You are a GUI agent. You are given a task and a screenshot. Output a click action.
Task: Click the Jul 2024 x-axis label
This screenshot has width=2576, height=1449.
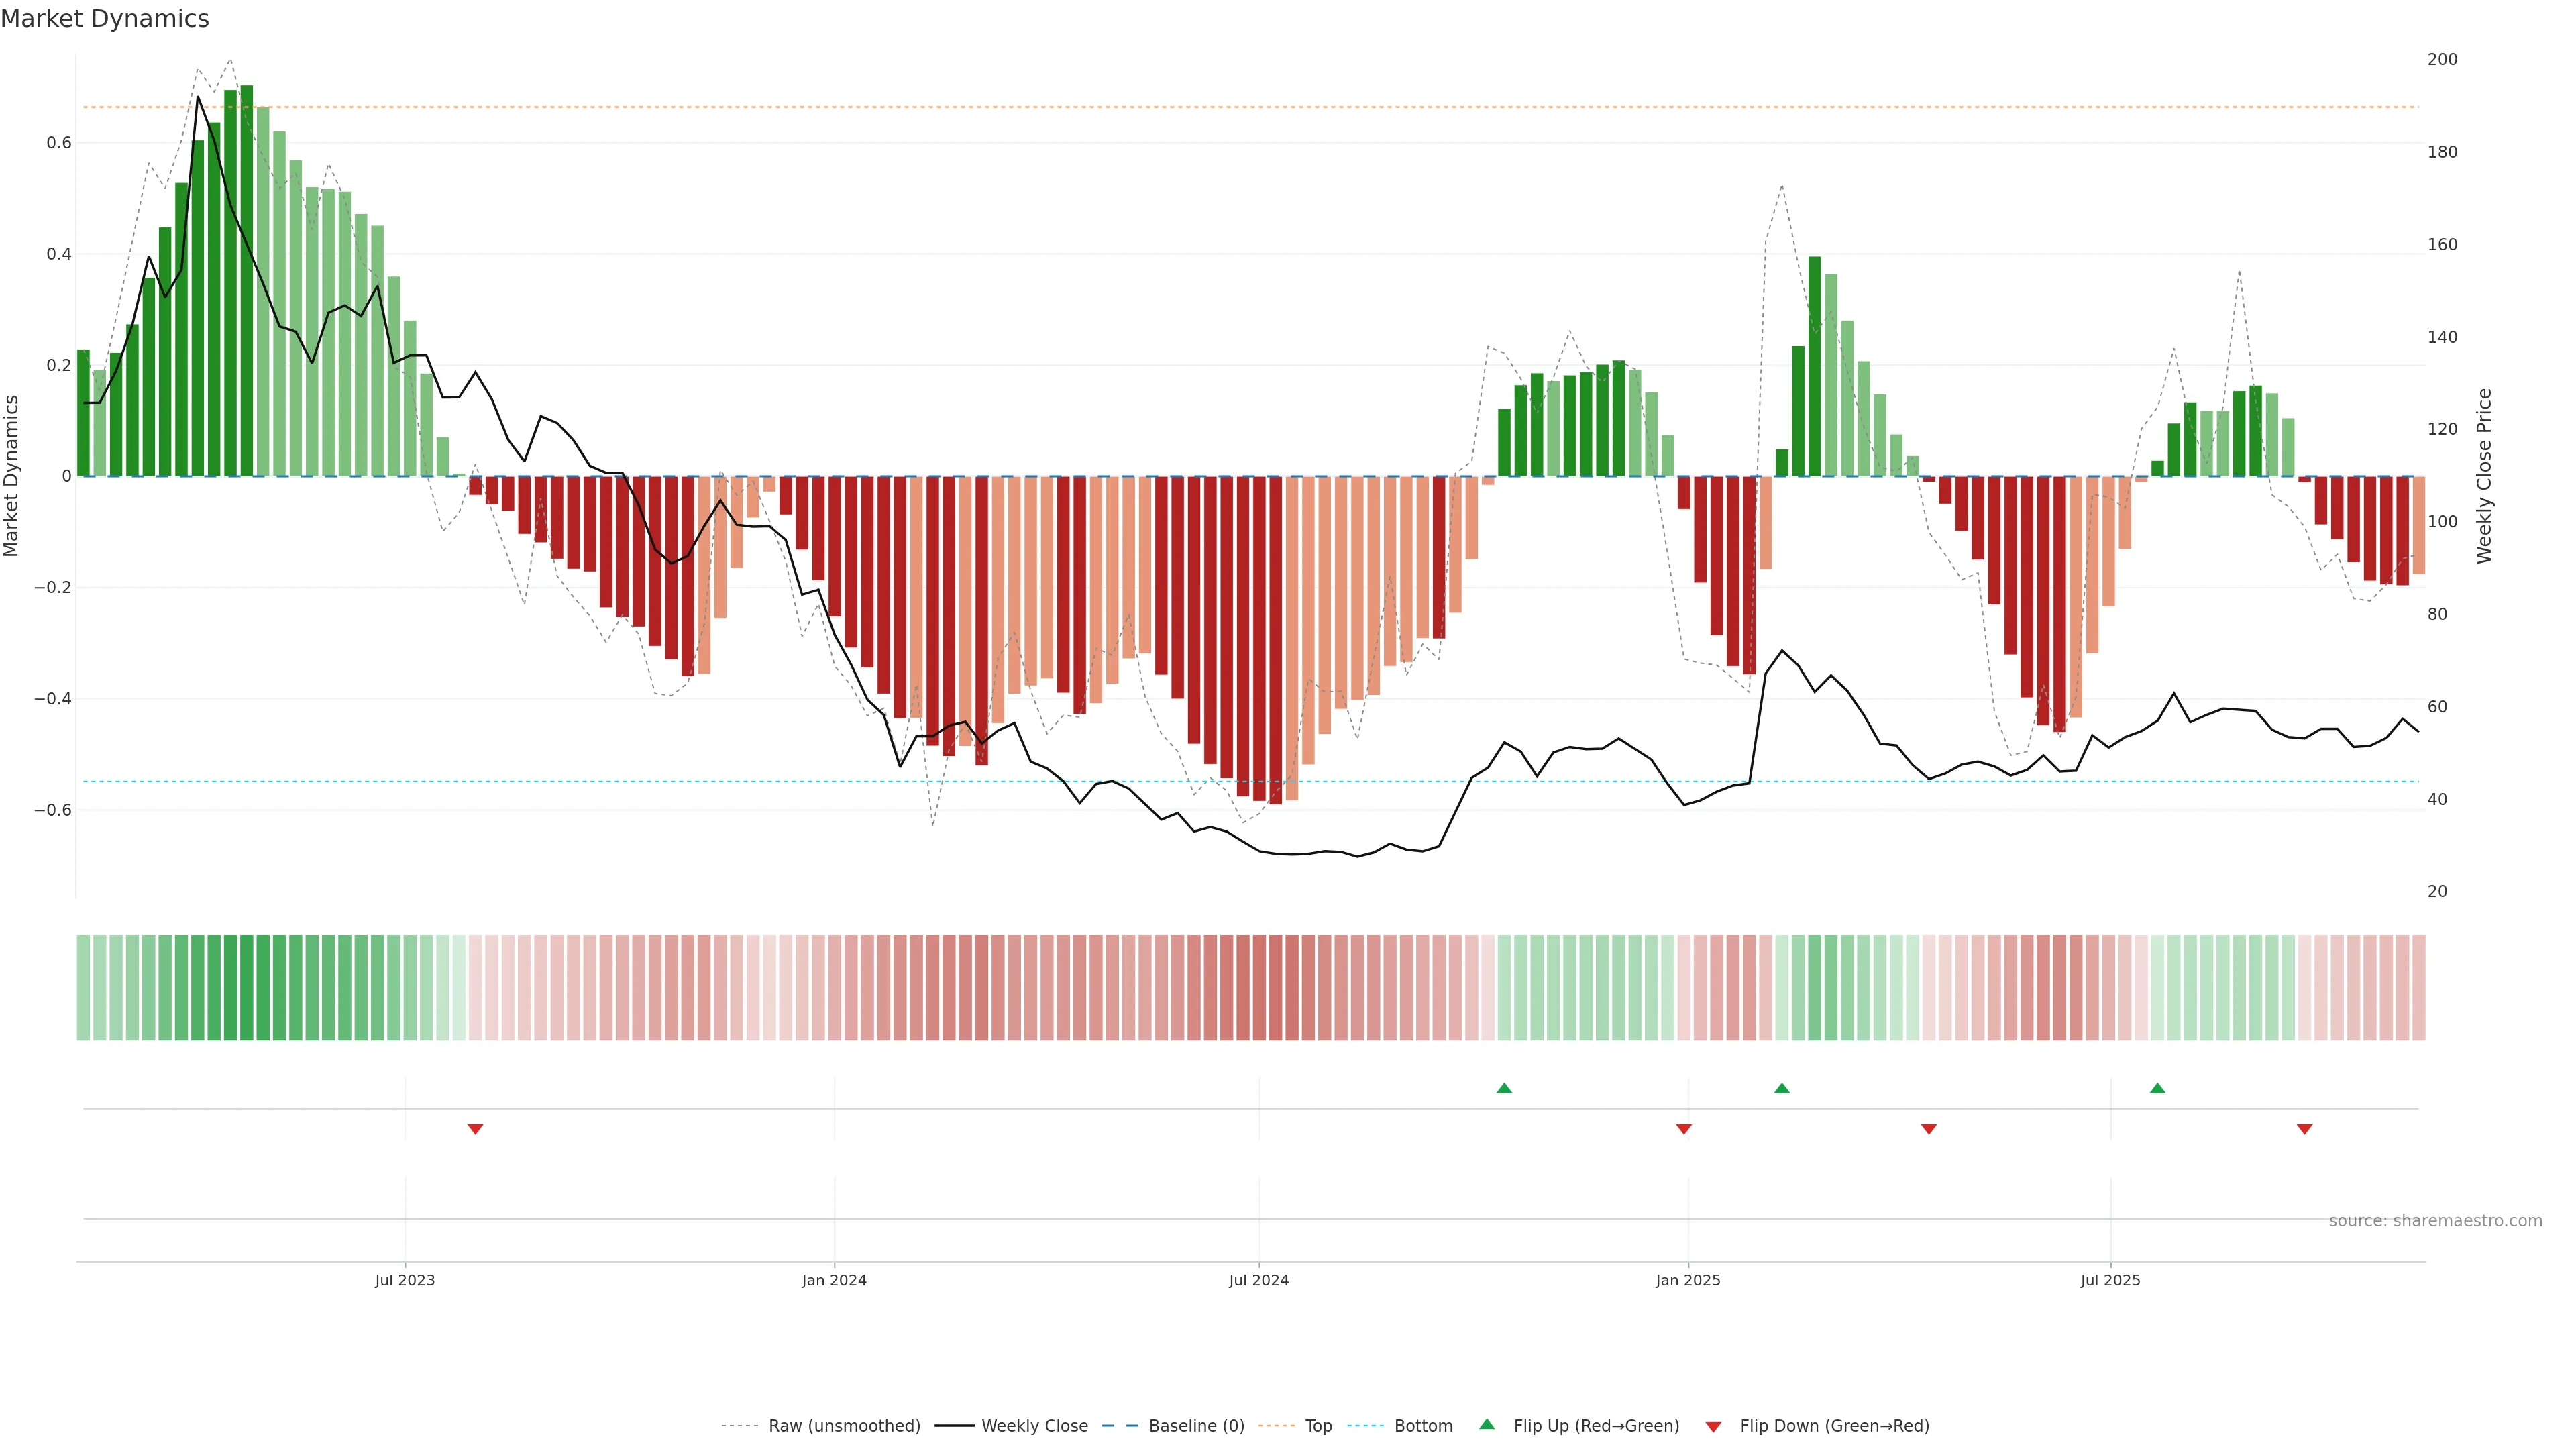(1259, 1280)
